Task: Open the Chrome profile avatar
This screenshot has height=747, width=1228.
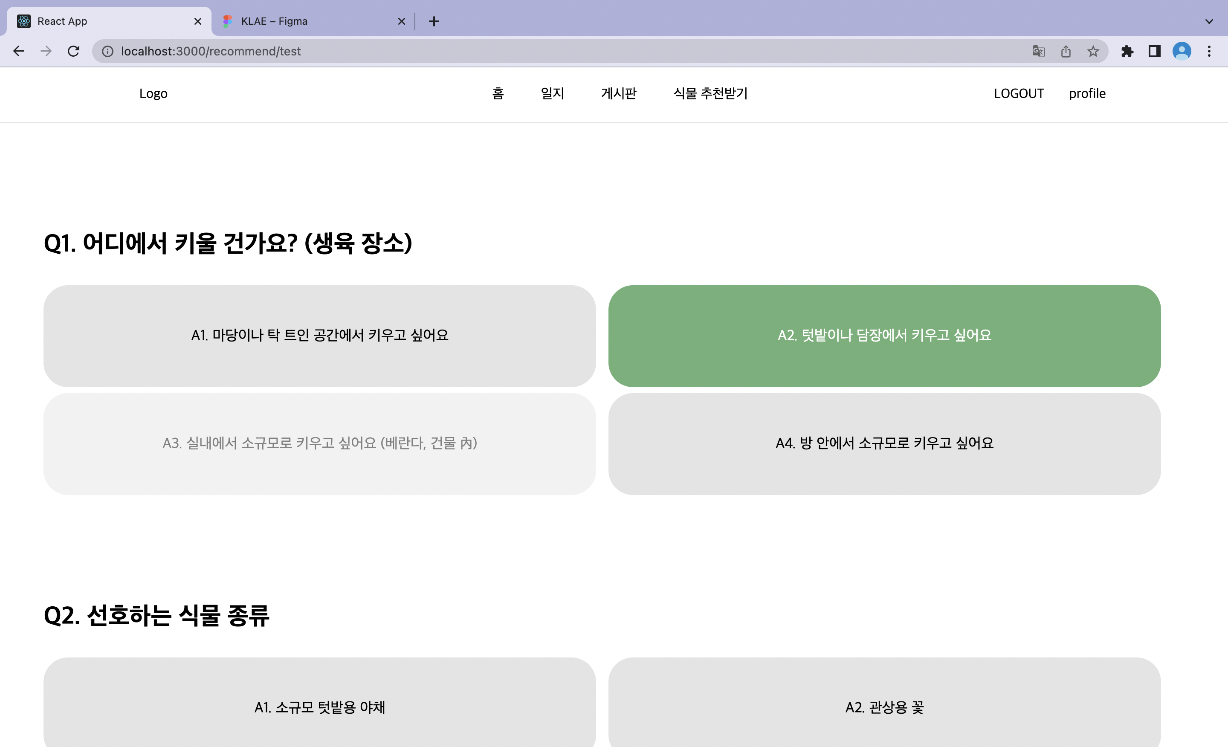Action: (1182, 51)
